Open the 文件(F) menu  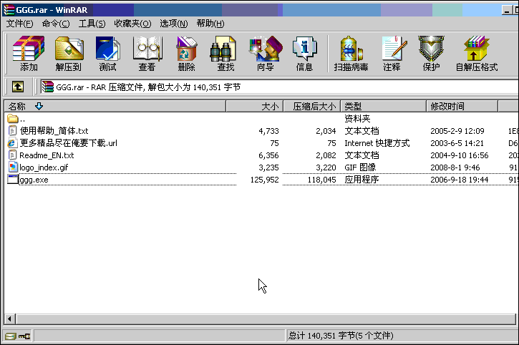(x=19, y=24)
